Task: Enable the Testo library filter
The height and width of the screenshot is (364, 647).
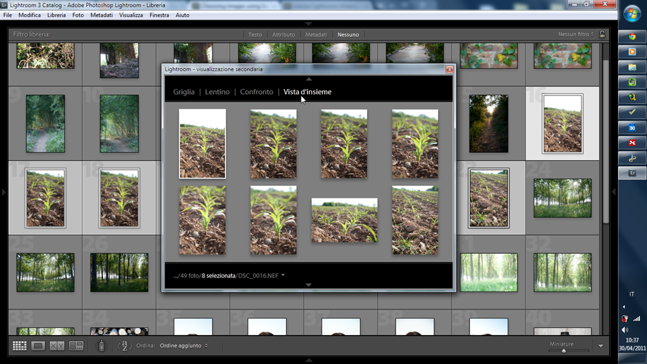Action: point(255,35)
